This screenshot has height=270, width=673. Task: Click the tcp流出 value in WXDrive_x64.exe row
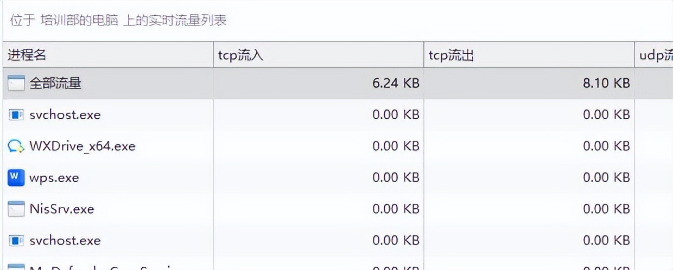(606, 146)
